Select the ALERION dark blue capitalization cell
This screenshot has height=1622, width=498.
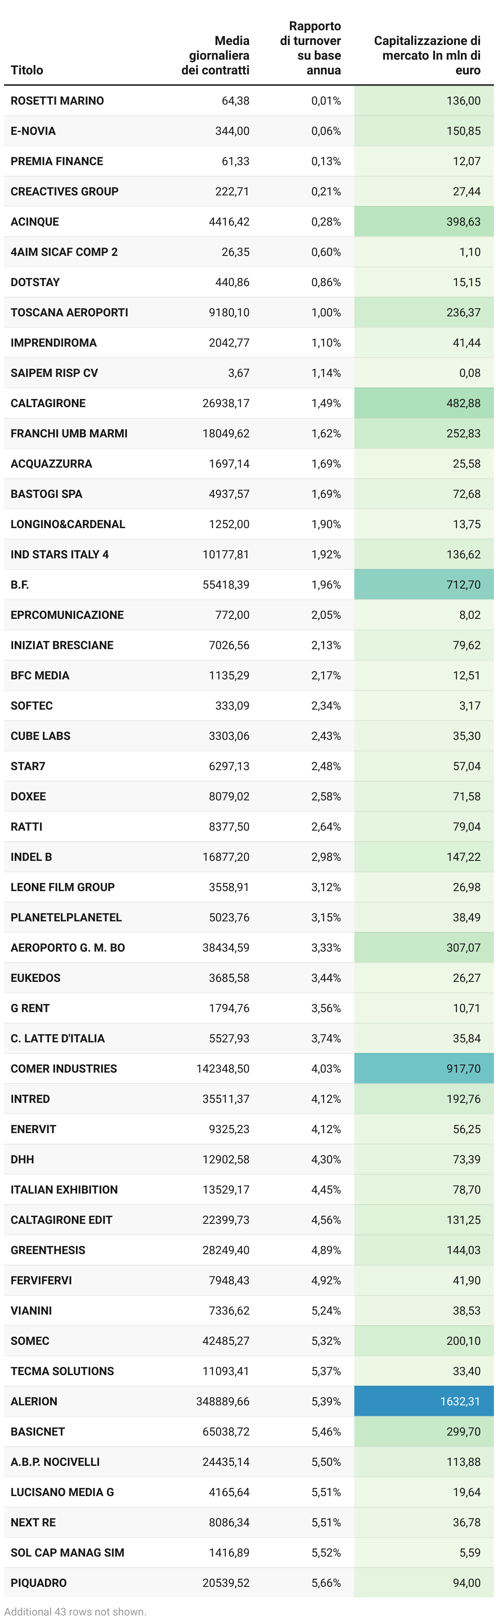pyautogui.click(x=423, y=1401)
